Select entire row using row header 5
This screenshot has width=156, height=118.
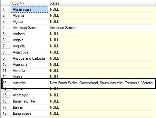pos(6,34)
